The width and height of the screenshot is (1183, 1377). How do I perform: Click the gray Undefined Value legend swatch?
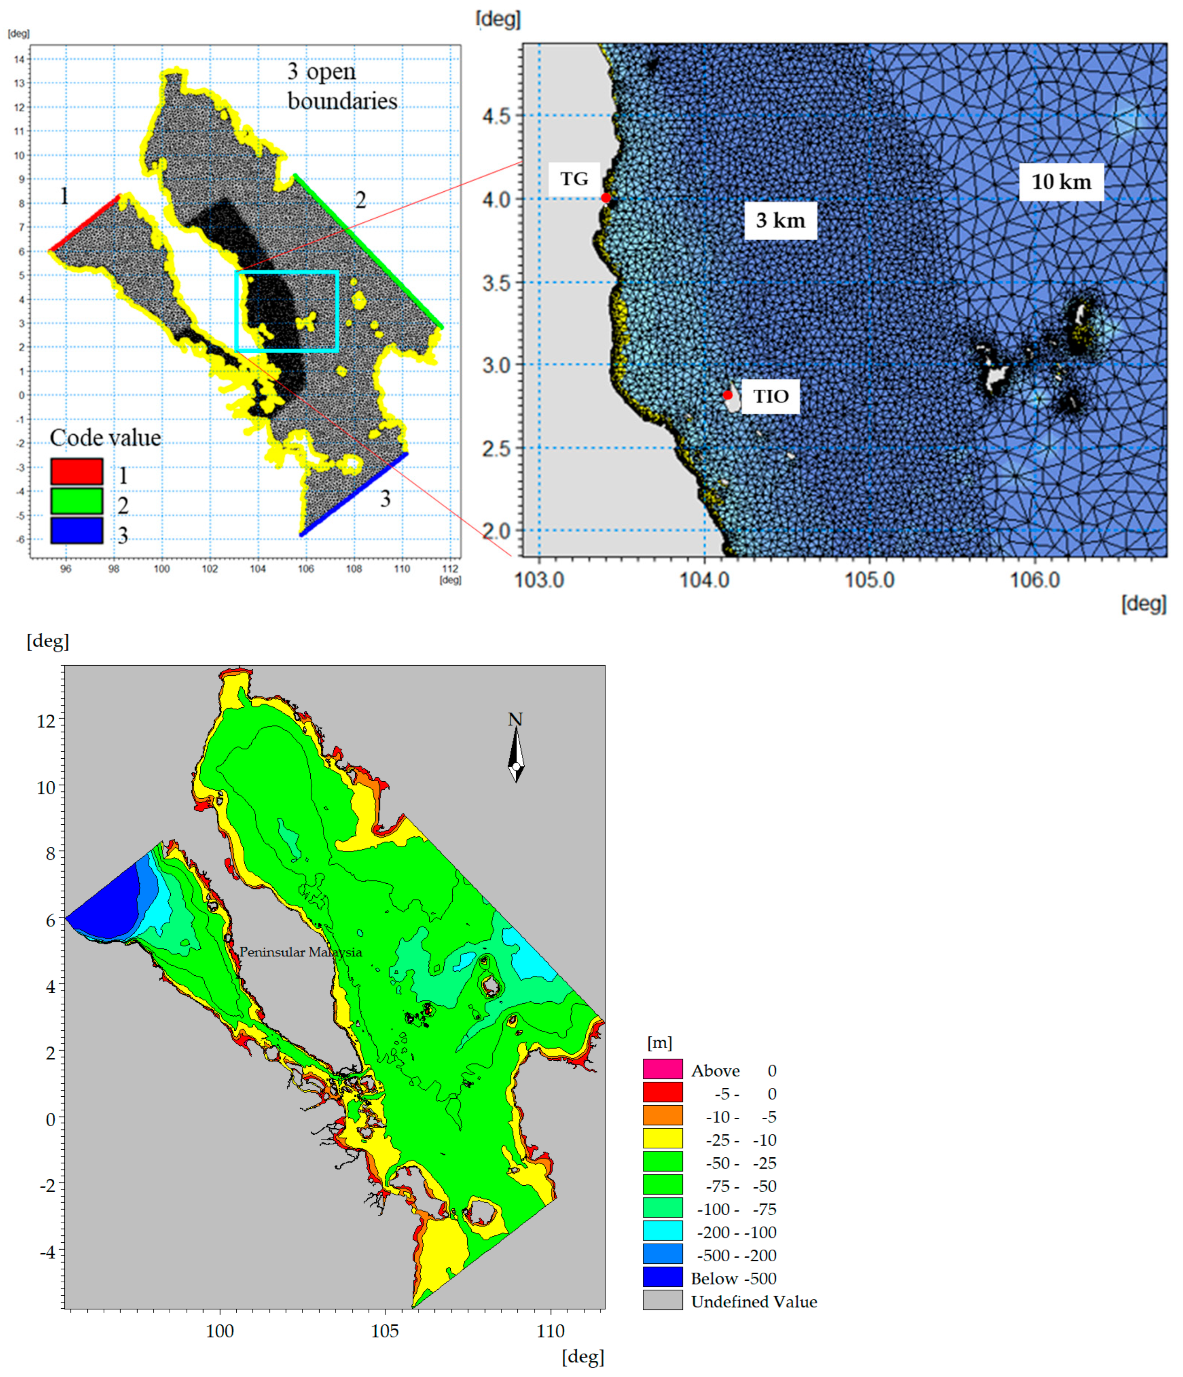(662, 1301)
